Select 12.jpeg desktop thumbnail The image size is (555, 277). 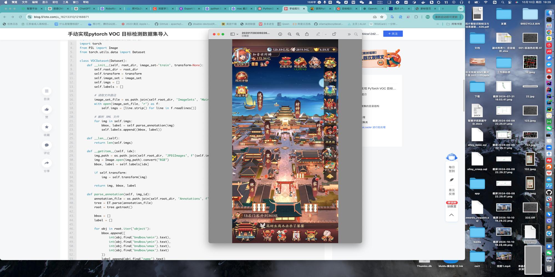pos(530,64)
